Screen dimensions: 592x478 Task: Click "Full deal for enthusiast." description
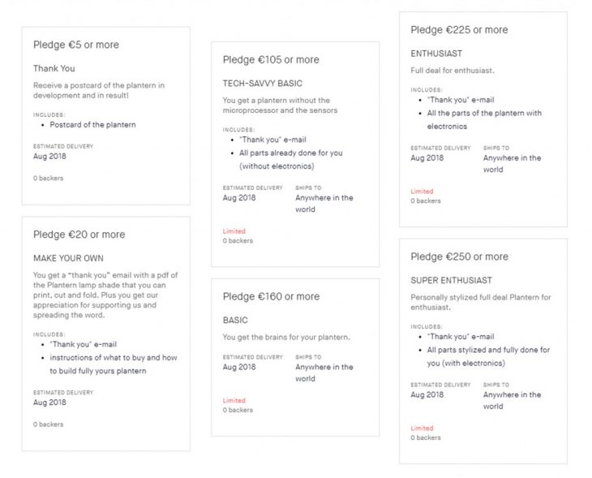[453, 71]
